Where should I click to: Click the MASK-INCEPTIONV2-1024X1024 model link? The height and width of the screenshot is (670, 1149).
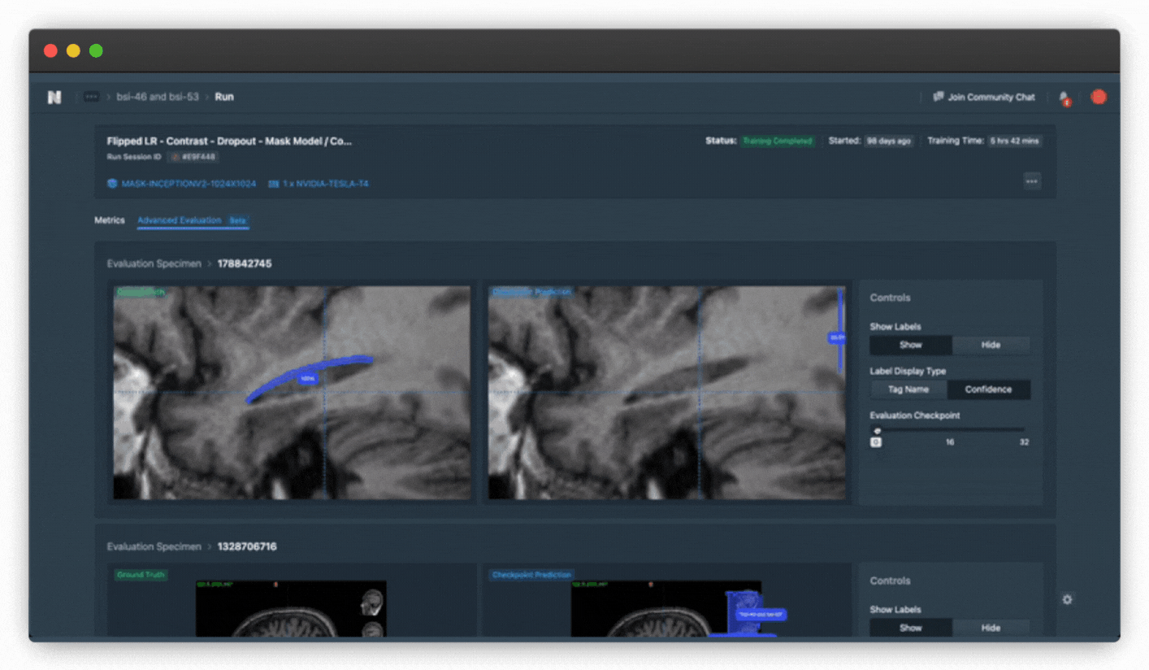click(x=189, y=184)
